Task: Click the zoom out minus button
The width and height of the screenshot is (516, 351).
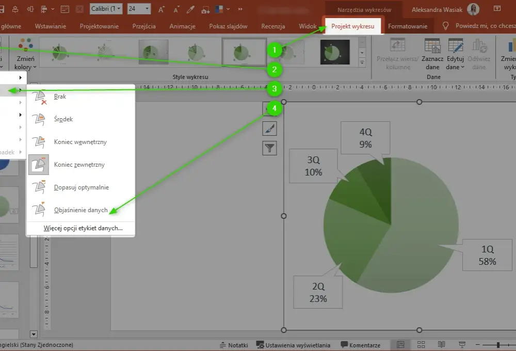Action: tap(477, 345)
